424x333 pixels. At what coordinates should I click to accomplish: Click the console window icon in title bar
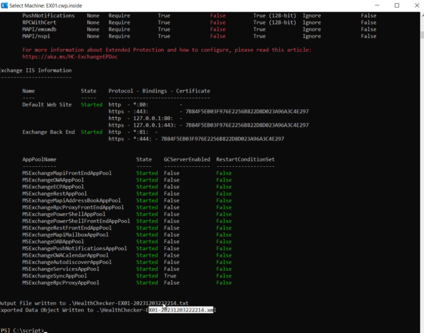click(4, 5)
